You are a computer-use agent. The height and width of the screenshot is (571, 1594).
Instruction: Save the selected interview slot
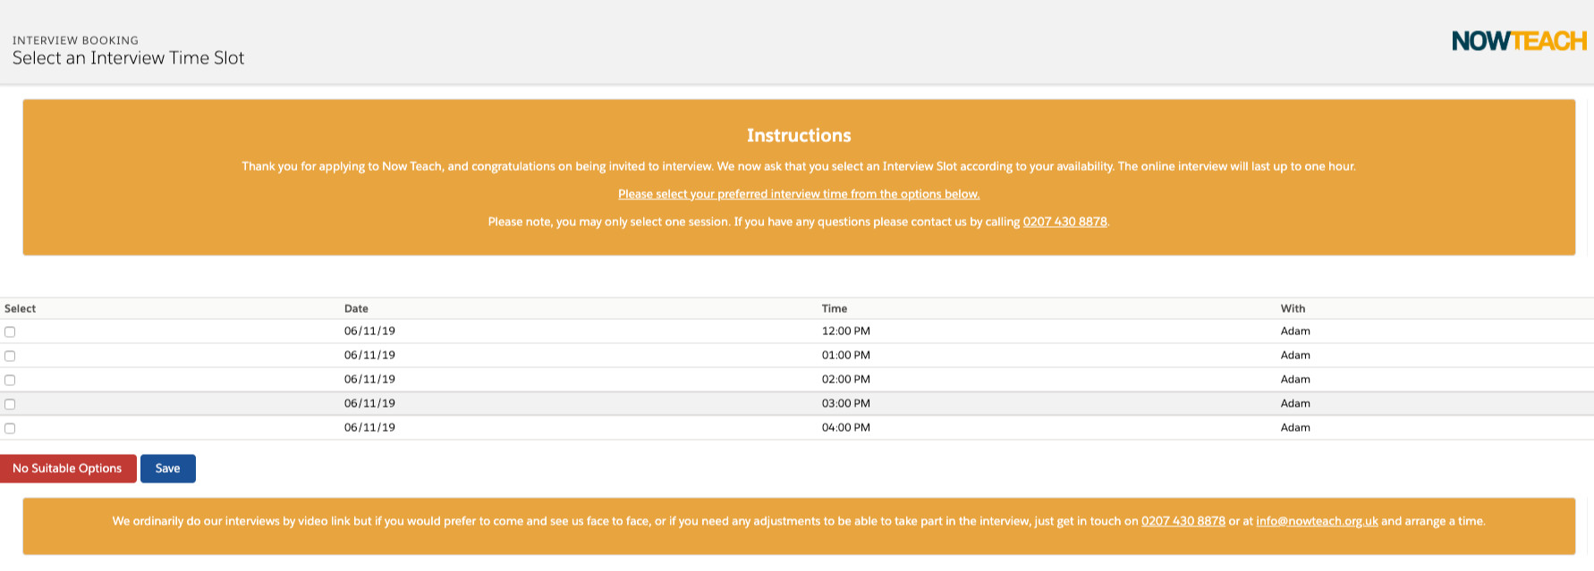[x=168, y=468]
